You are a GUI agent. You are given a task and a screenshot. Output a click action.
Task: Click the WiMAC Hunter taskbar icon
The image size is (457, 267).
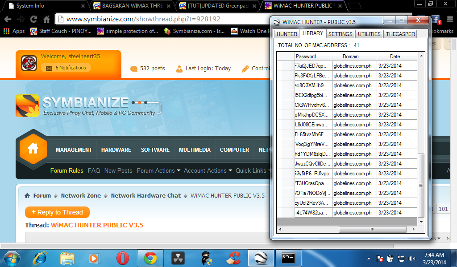(x=261, y=258)
